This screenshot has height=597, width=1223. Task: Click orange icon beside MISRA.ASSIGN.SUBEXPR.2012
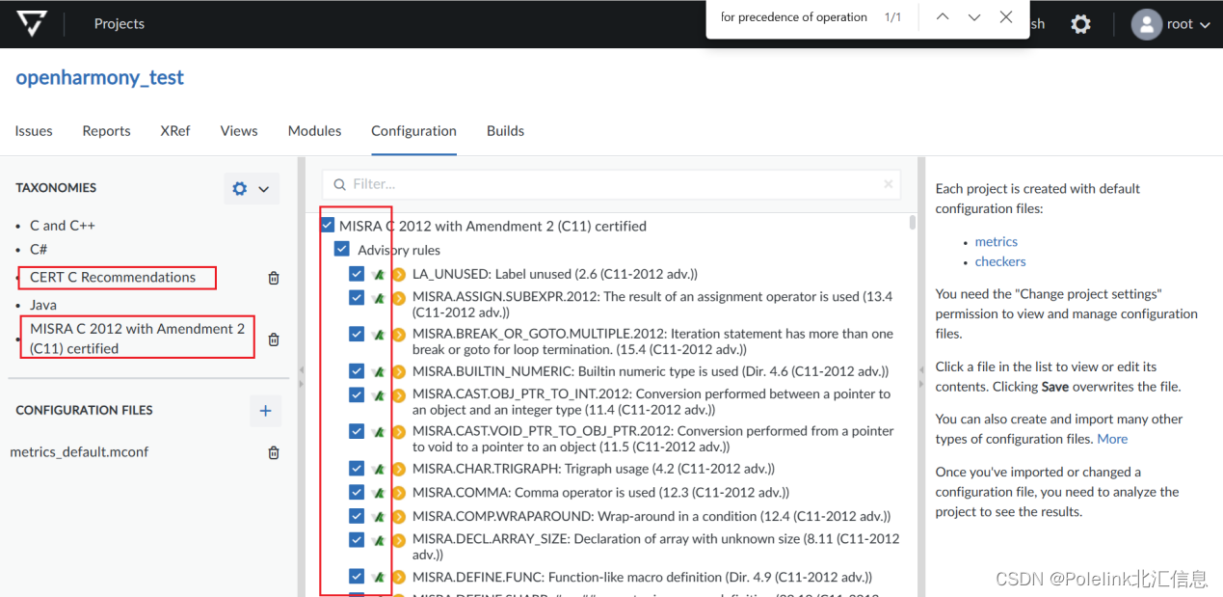(x=398, y=298)
